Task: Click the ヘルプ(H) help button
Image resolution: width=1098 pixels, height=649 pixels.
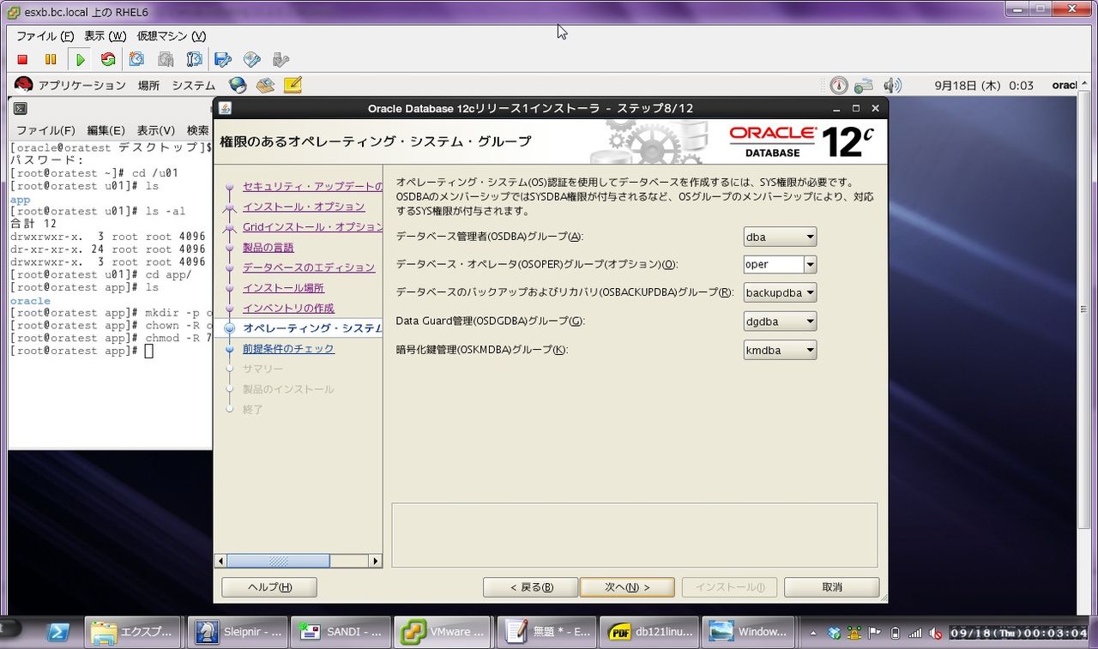Action: (269, 587)
